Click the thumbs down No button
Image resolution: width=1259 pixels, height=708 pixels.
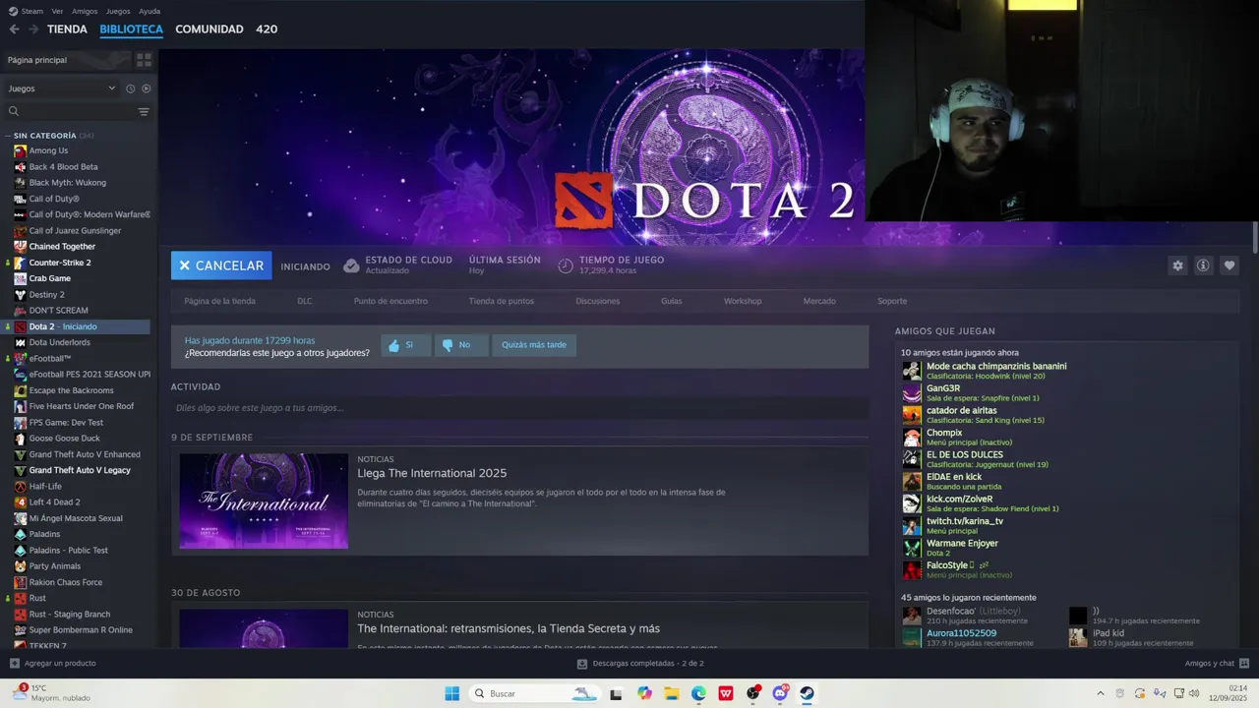tap(461, 345)
